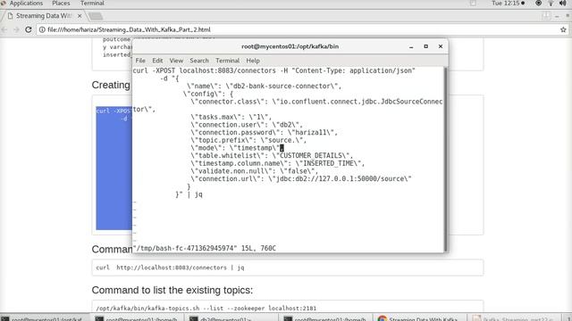Click the site information icon in address bar
This screenshot has width=572, height=321.
point(42,29)
